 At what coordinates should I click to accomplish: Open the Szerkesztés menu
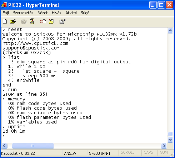23,13
